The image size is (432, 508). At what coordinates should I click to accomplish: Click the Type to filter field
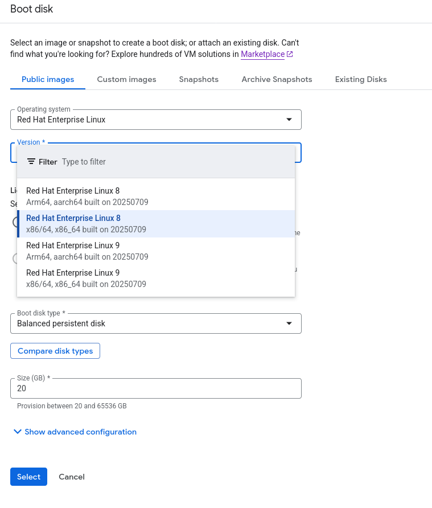171,162
